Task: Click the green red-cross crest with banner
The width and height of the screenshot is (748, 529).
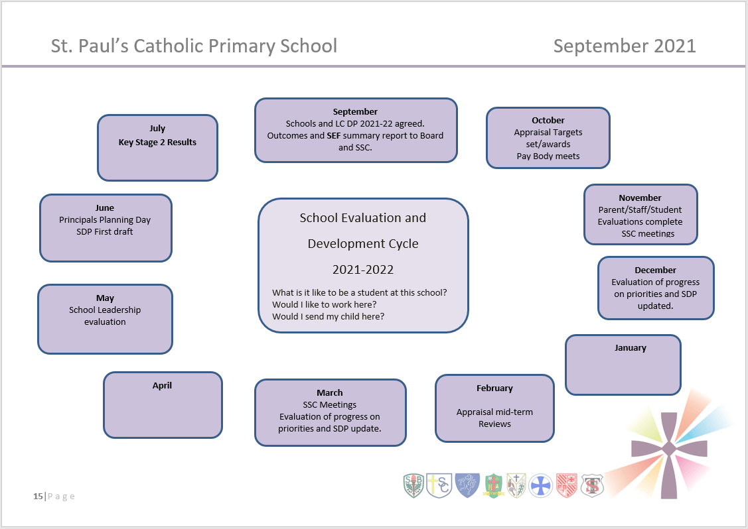Action: pos(494,486)
